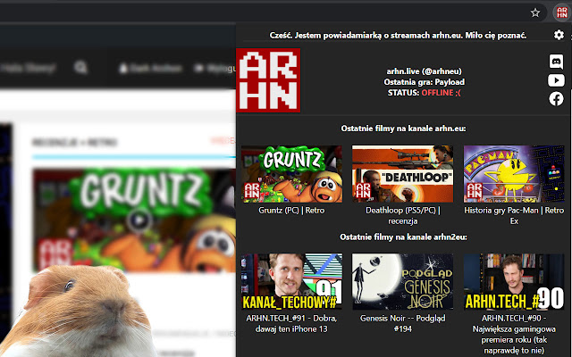Click 'Ostatnia gra: Payload' text
572x357 pixels.
click(x=424, y=82)
